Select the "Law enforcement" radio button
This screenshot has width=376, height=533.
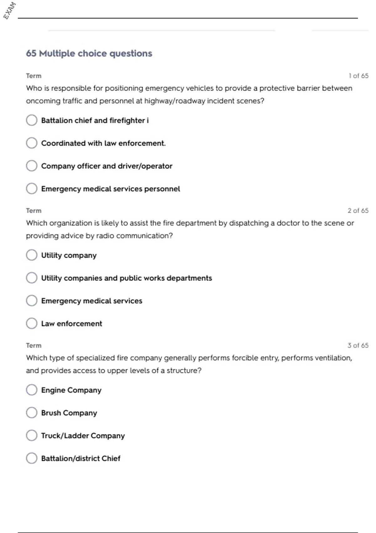(32, 324)
